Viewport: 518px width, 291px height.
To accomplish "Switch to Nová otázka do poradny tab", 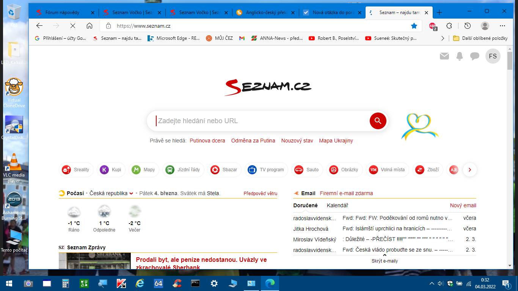I will (x=332, y=13).
